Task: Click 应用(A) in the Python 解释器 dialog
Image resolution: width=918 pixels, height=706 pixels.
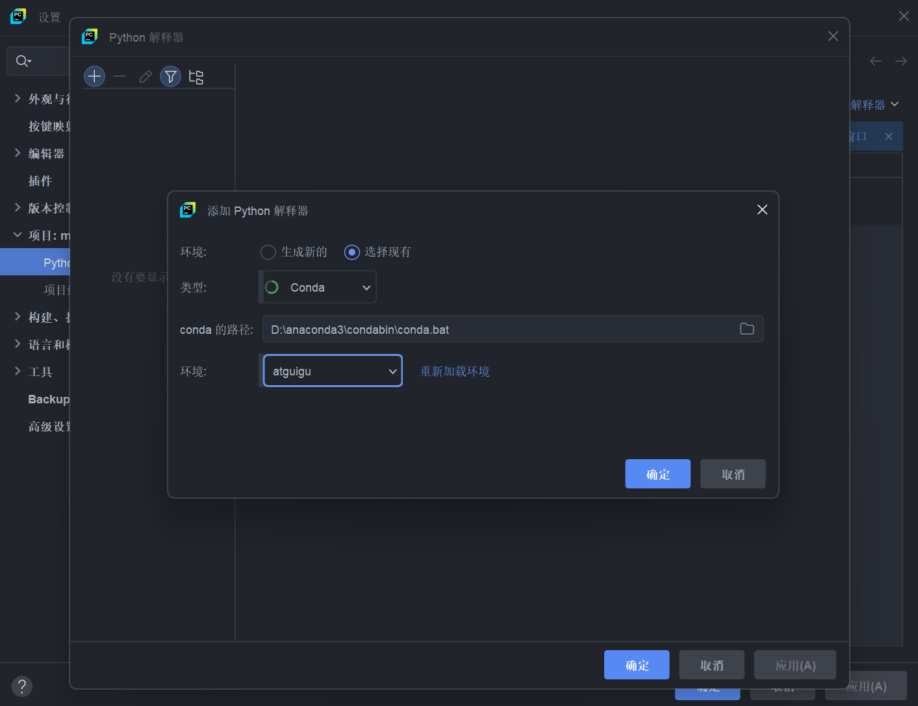Action: click(795, 665)
